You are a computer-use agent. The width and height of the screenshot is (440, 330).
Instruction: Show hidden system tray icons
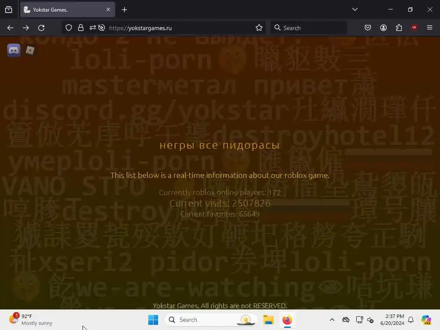point(332,320)
